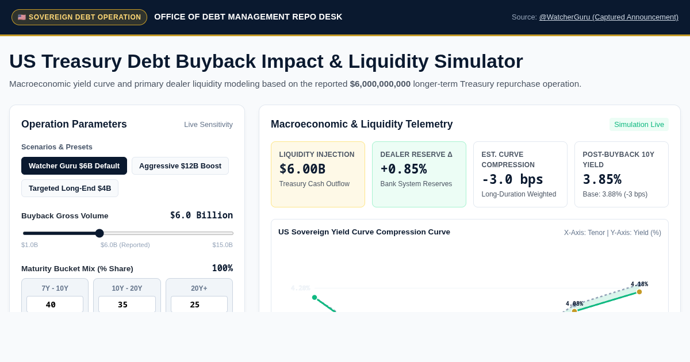Viewport: 690px width, 362px height.
Task: Open the @WatcherGuru source link
Action: click(x=608, y=17)
